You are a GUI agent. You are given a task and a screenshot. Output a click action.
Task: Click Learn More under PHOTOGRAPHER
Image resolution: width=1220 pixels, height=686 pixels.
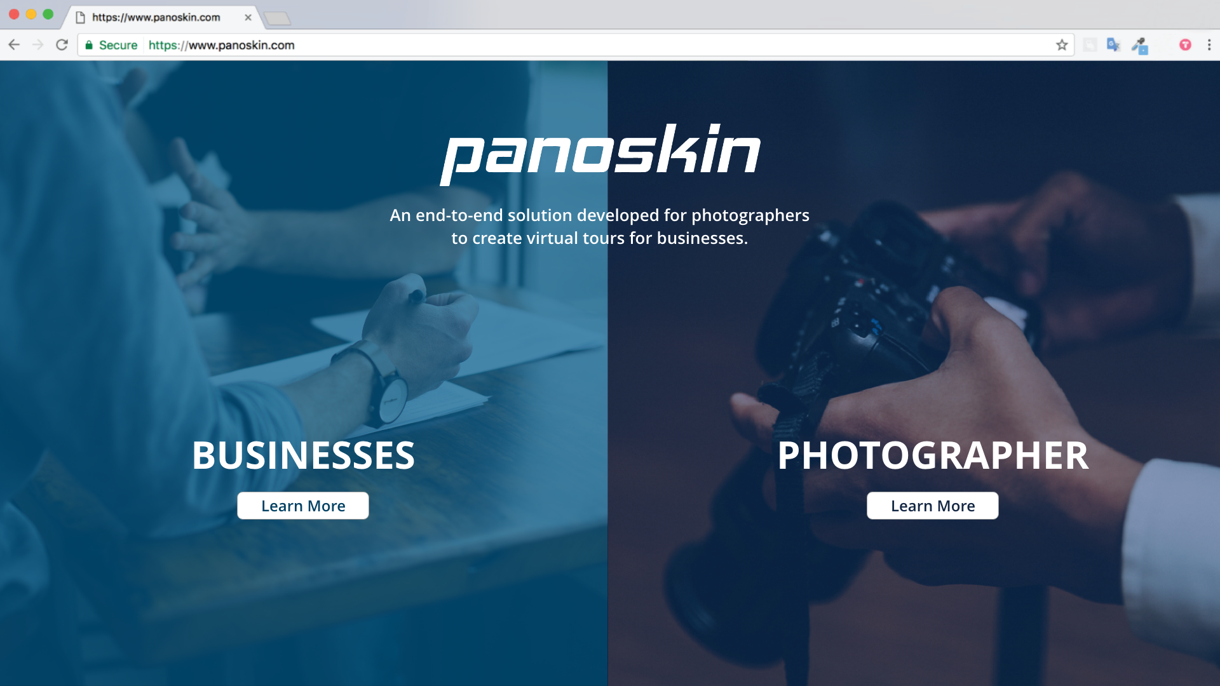932,506
